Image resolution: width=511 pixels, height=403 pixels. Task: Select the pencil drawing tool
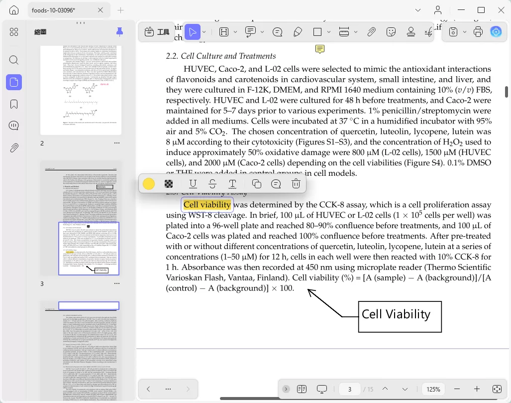point(298,32)
